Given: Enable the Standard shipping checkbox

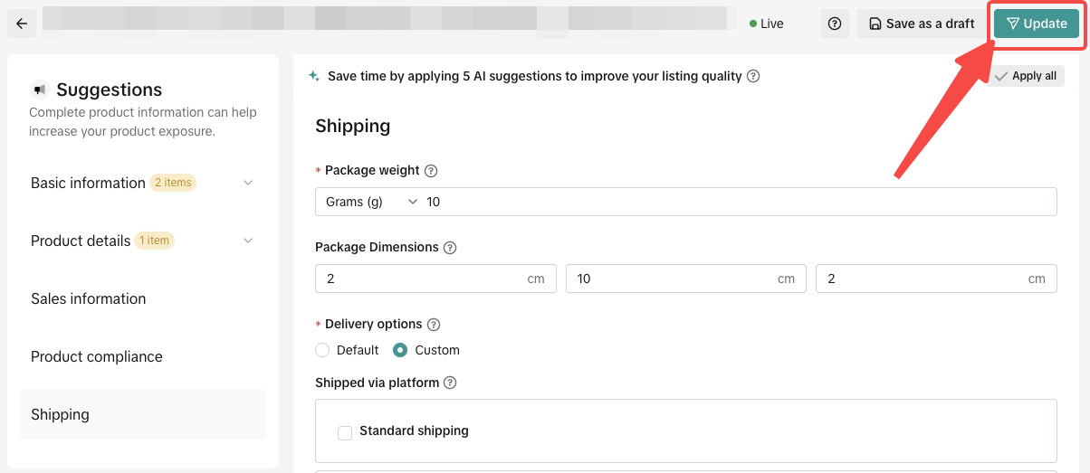Looking at the screenshot, I should (x=345, y=432).
